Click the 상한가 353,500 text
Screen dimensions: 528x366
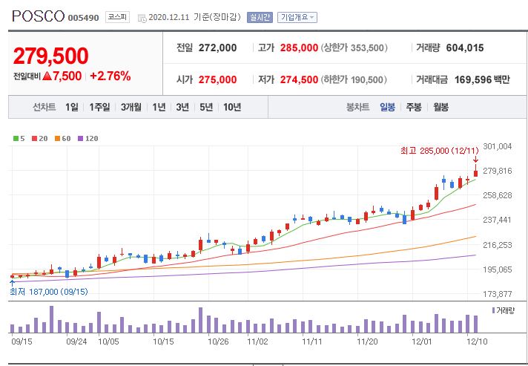354,48
